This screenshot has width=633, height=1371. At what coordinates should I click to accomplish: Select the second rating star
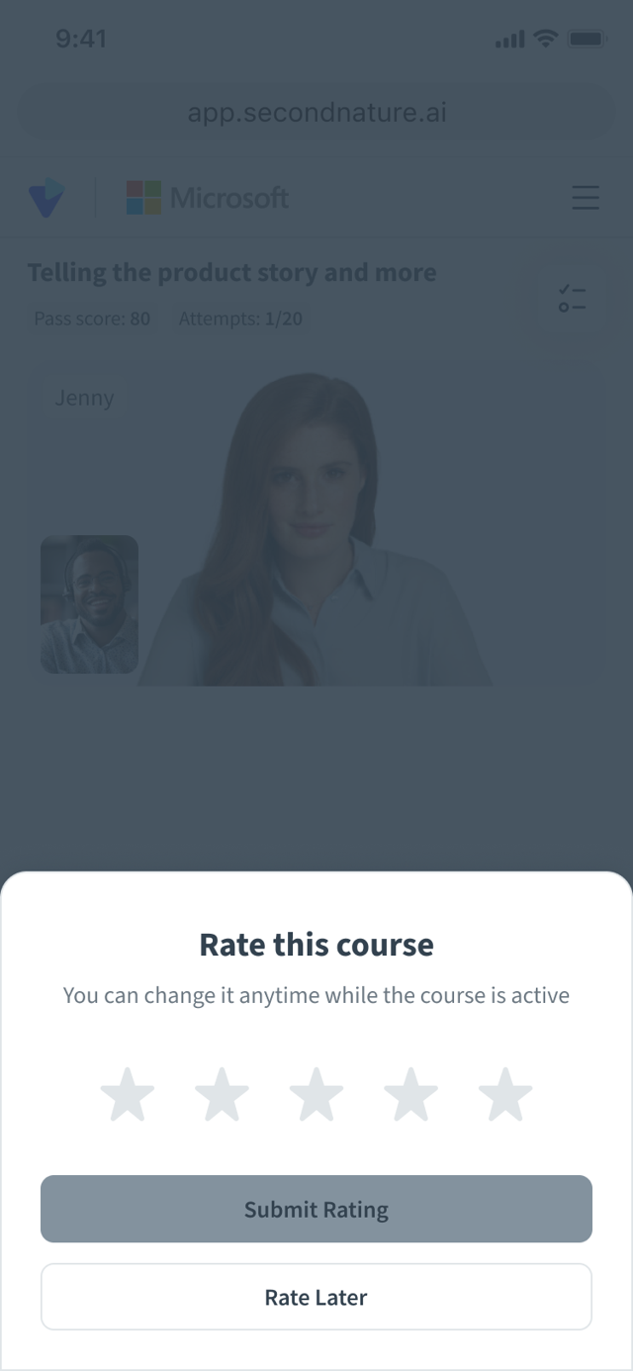[222, 1094]
